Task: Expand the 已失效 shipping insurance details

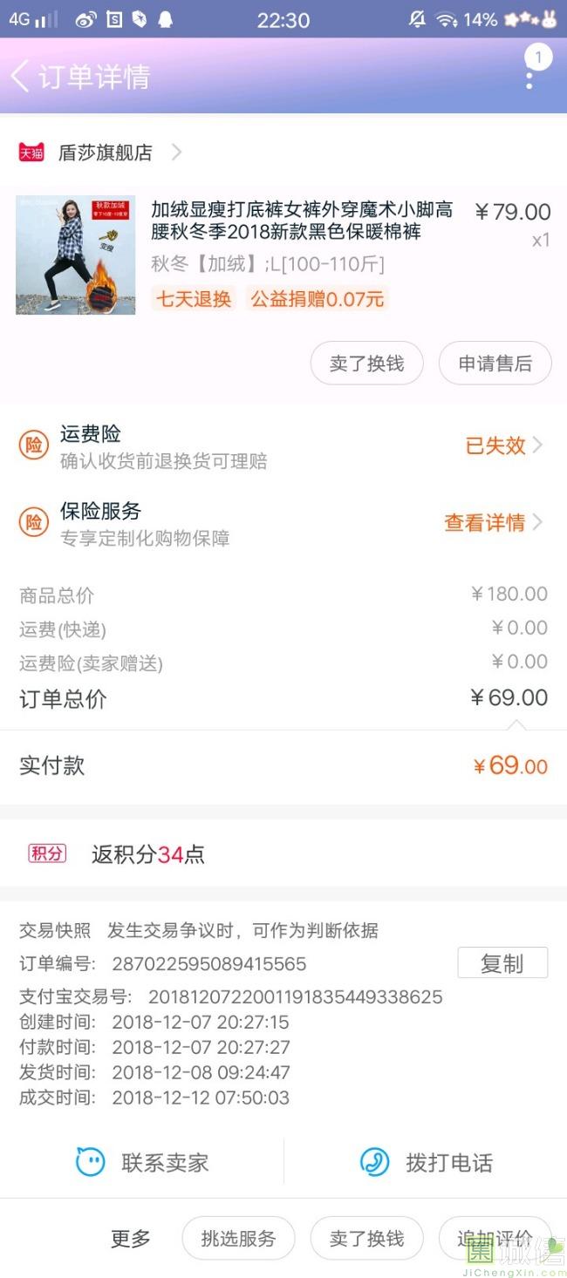Action: click(504, 445)
